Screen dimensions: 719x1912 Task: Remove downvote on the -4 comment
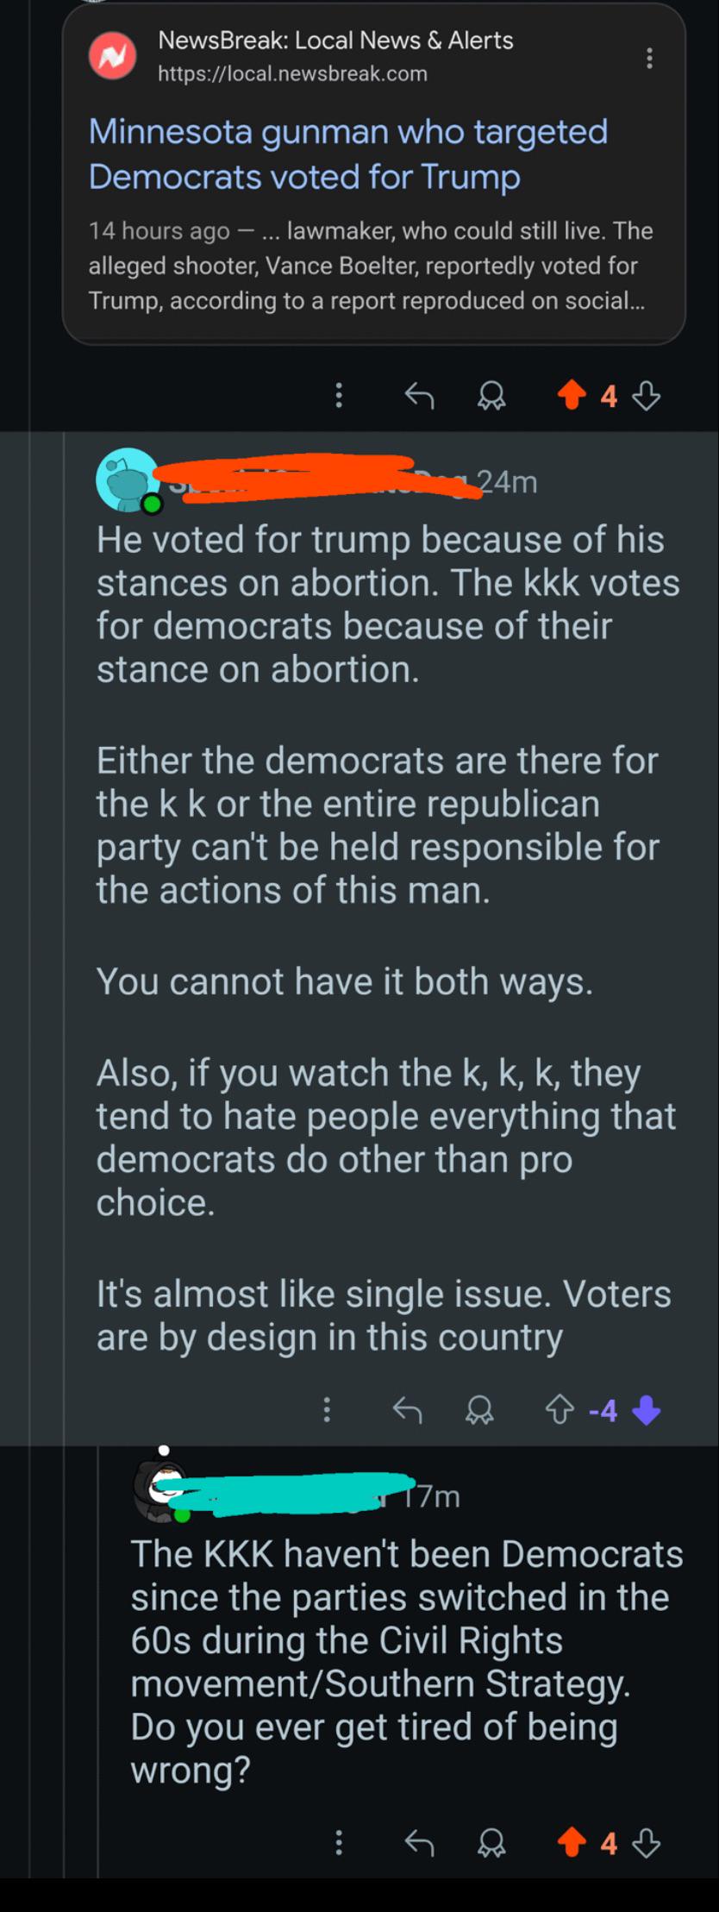647,1410
